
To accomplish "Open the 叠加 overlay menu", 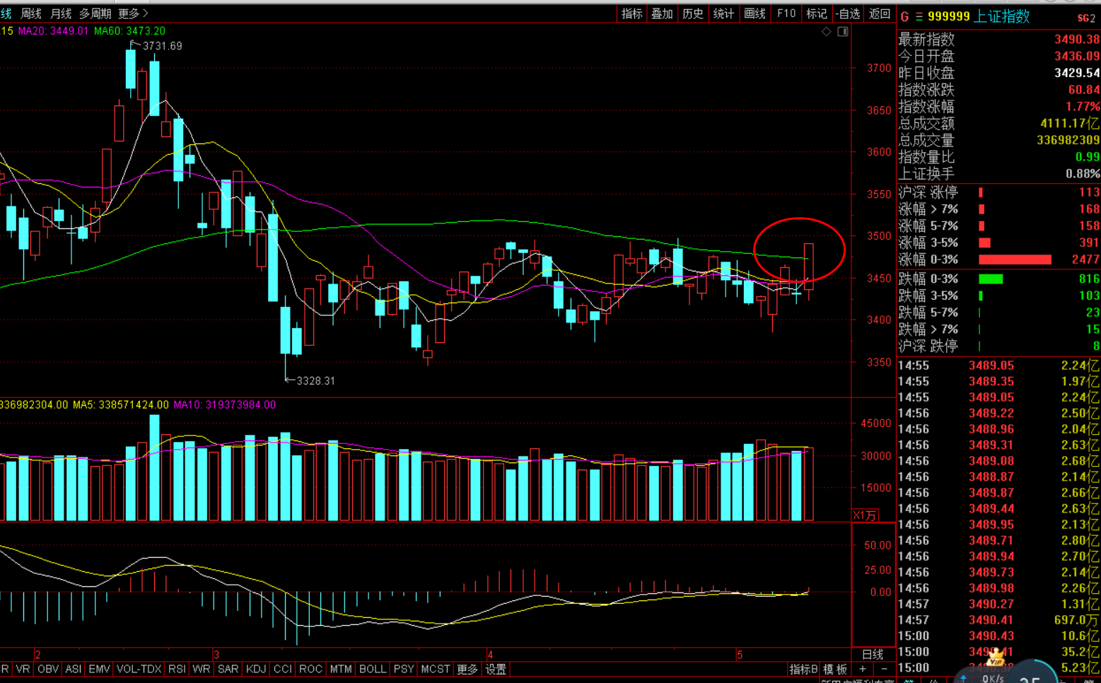I will click(x=662, y=13).
